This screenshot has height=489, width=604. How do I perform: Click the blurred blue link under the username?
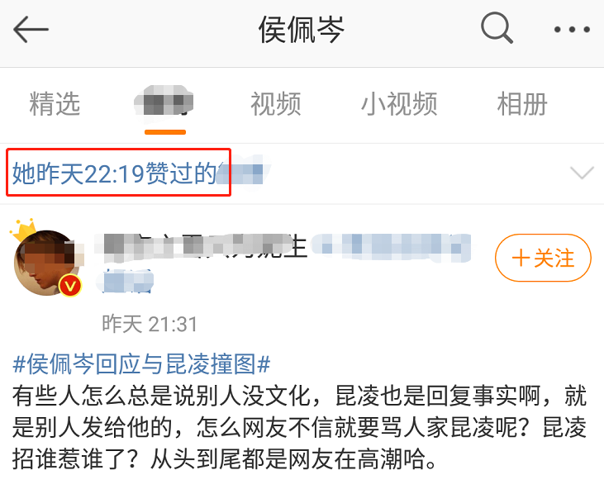pos(127,281)
